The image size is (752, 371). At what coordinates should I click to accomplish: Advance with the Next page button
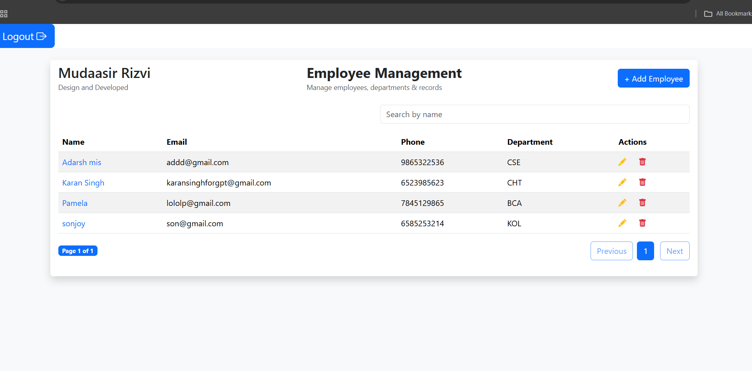(x=674, y=251)
